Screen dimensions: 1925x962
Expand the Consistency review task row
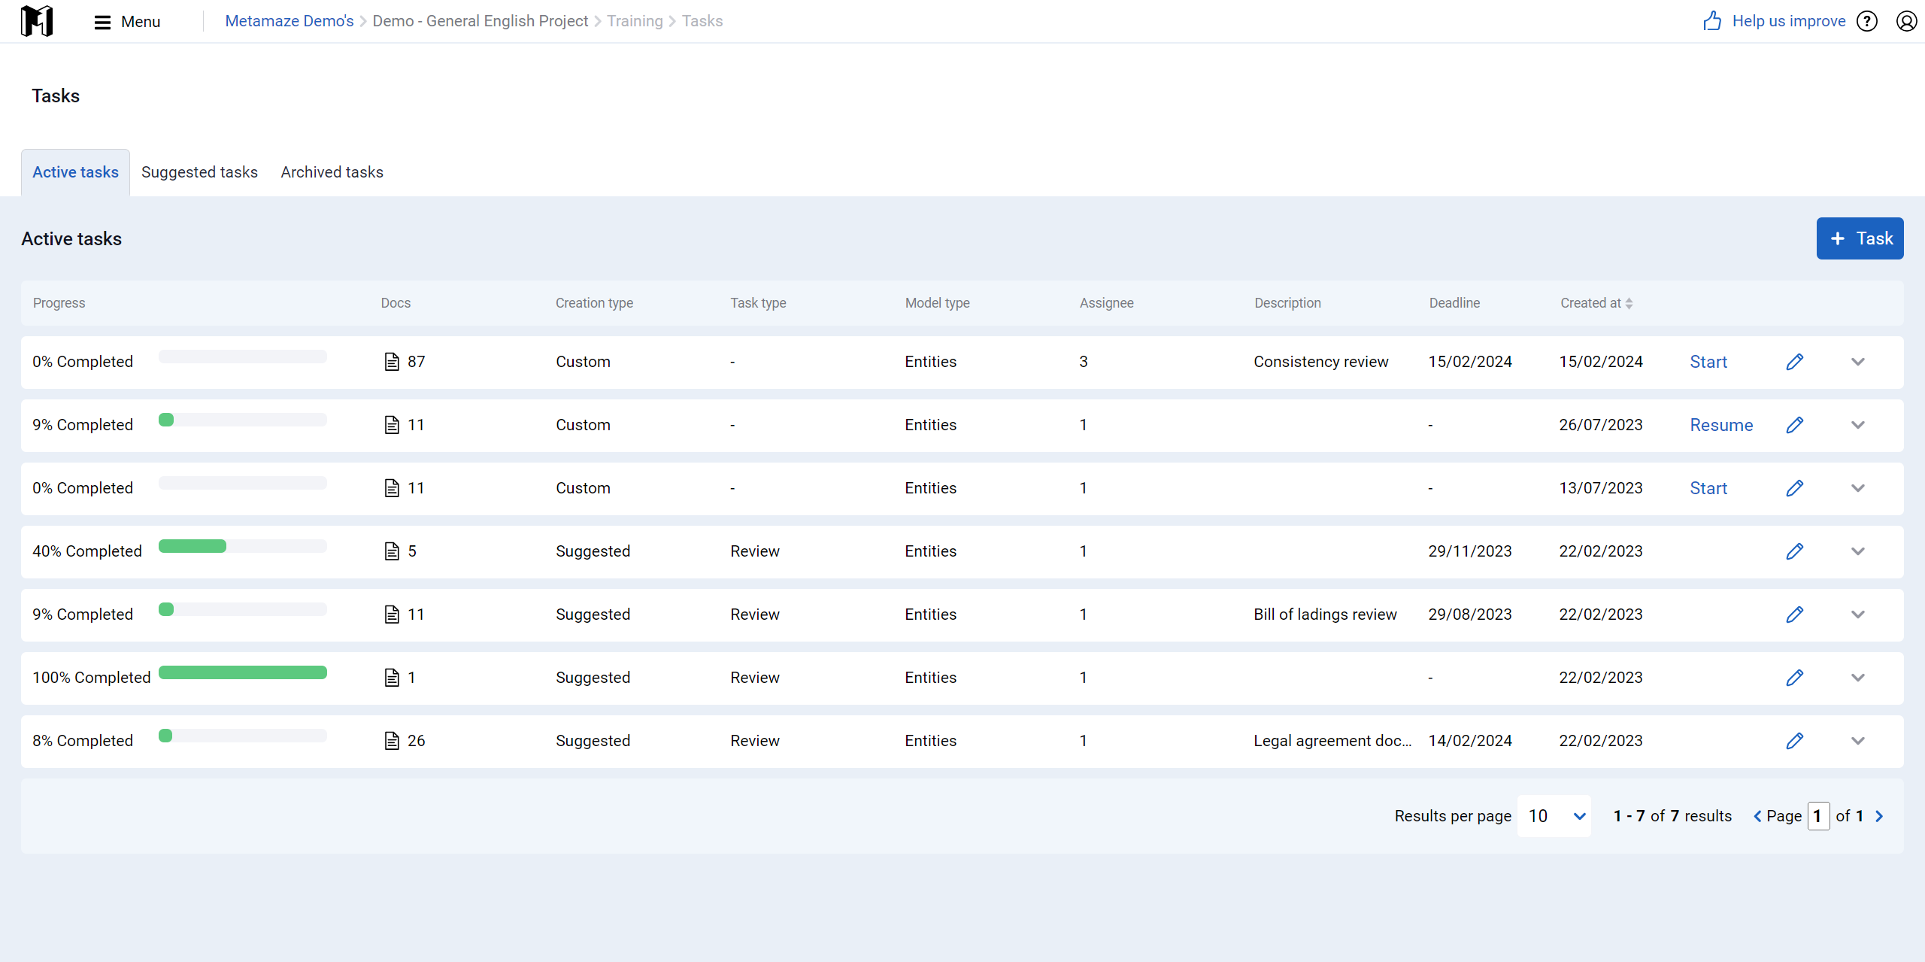click(x=1858, y=362)
